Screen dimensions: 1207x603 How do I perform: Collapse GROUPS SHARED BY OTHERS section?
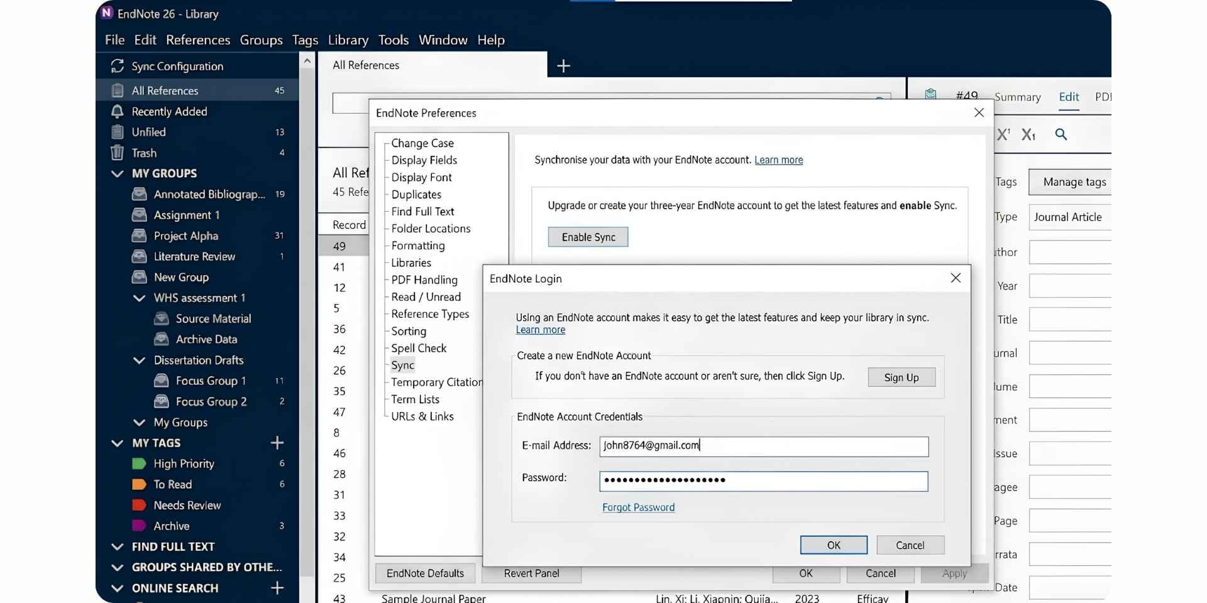[x=117, y=567]
